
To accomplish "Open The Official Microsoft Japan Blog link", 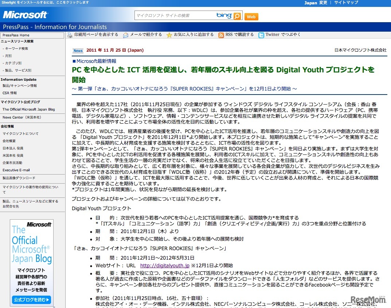I will click(x=29, y=109).
